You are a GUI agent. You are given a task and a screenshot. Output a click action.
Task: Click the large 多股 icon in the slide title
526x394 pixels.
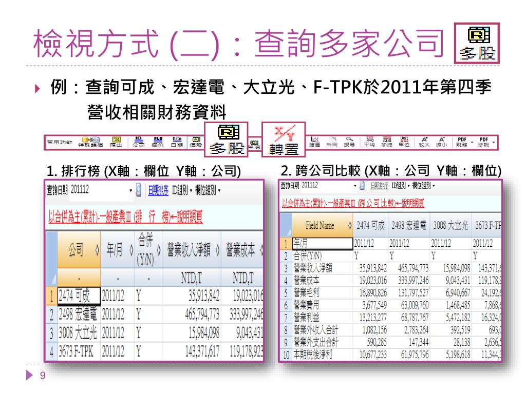click(477, 43)
